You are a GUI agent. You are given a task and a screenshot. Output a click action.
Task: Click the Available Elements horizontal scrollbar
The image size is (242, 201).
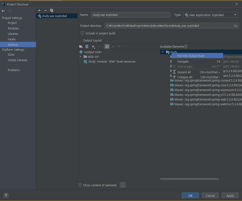(189, 179)
